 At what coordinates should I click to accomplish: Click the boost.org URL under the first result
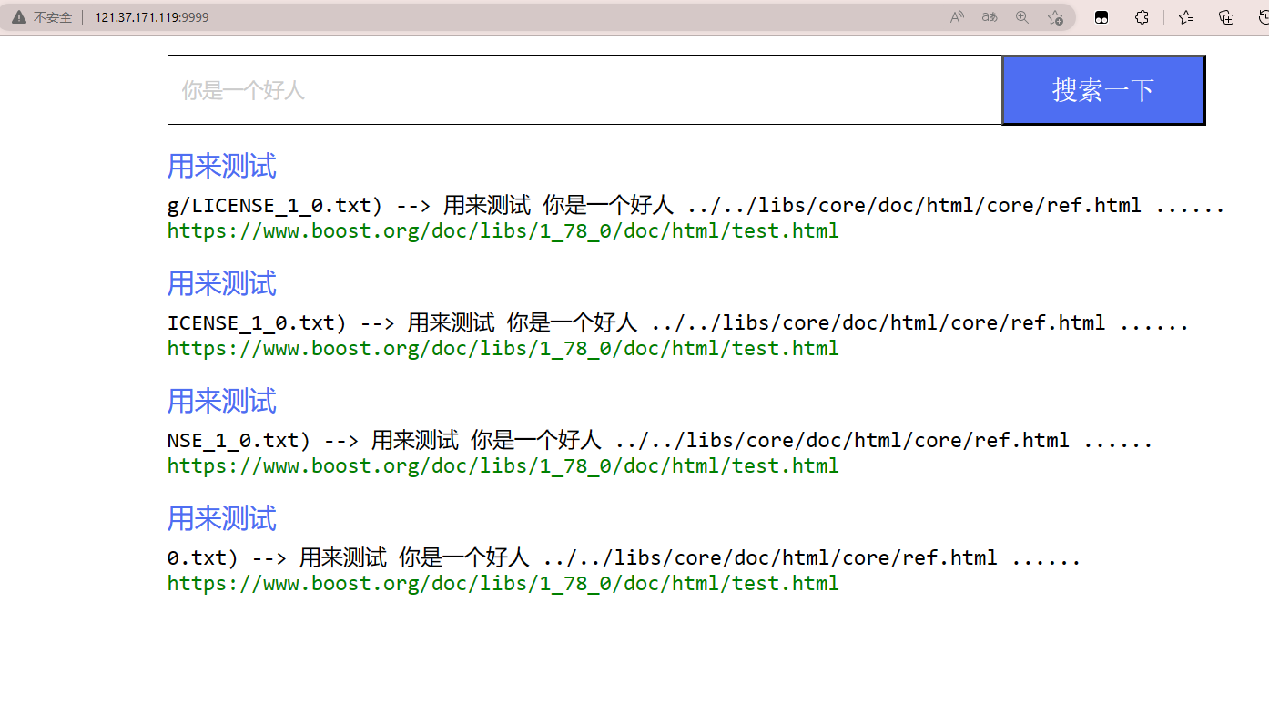pos(503,230)
